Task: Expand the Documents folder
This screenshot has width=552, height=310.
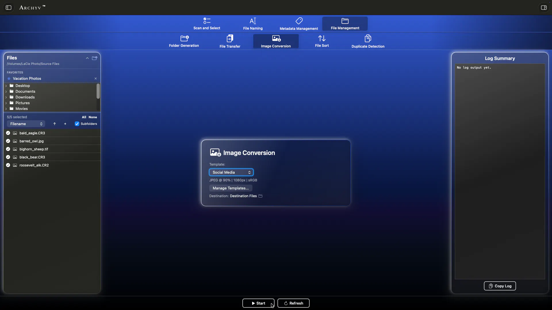Action: click(x=6, y=92)
